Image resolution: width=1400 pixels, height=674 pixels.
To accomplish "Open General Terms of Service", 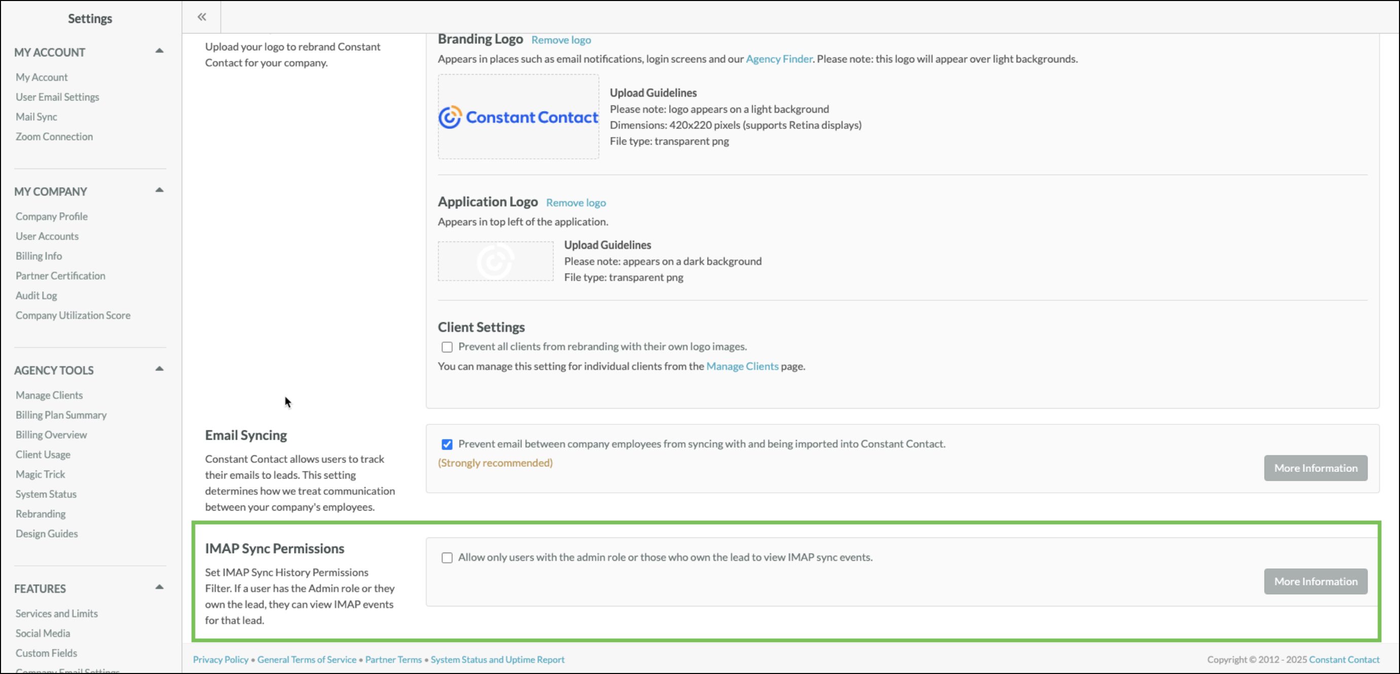I will click(x=306, y=659).
